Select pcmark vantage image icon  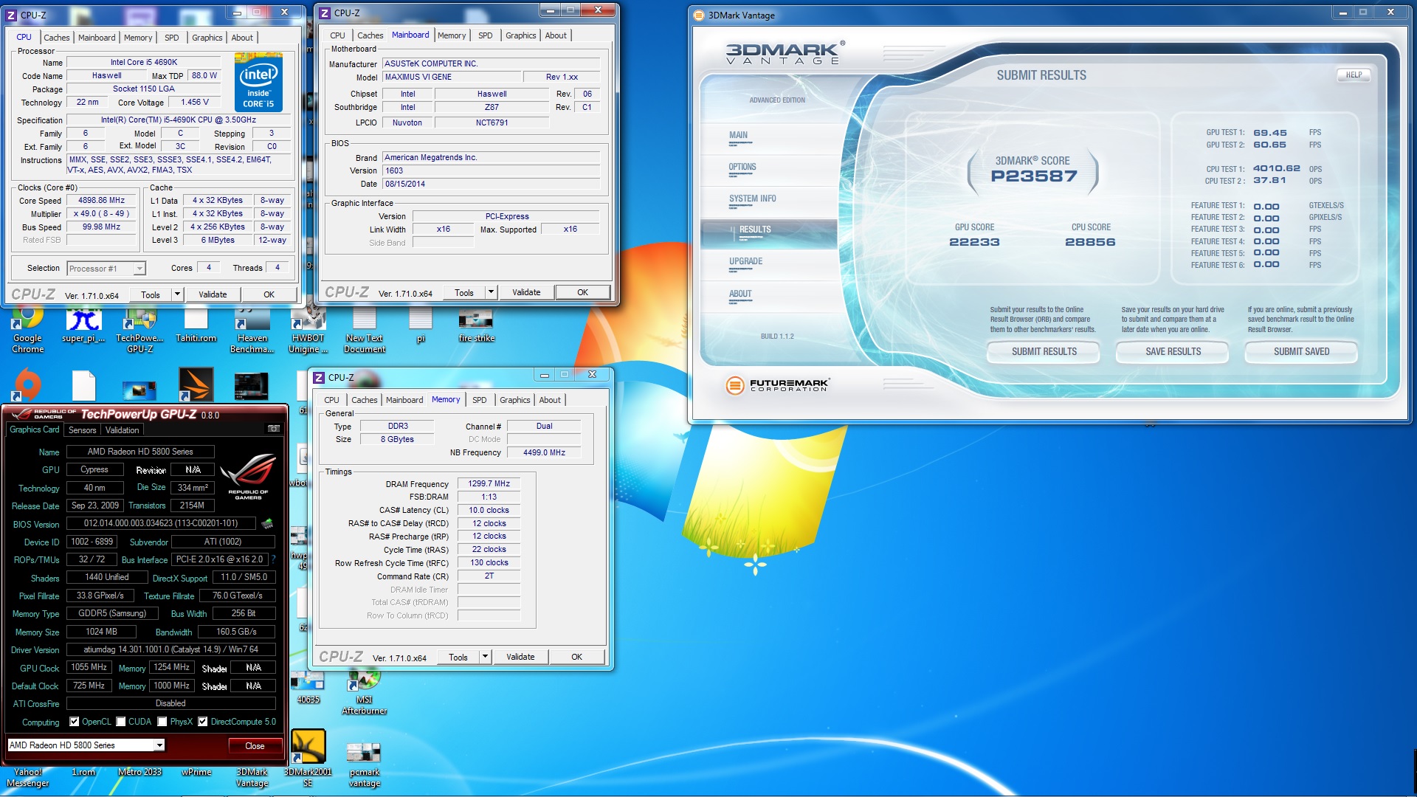(x=365, y=765)
